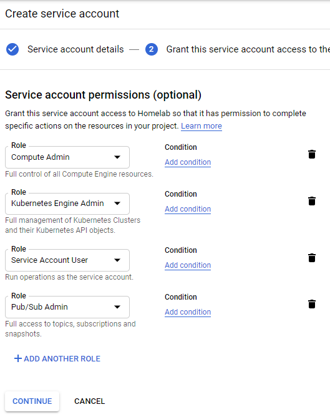Go back to Service account details step
The width and height of the screenshot is (330, 417).
tap(75, 49)
